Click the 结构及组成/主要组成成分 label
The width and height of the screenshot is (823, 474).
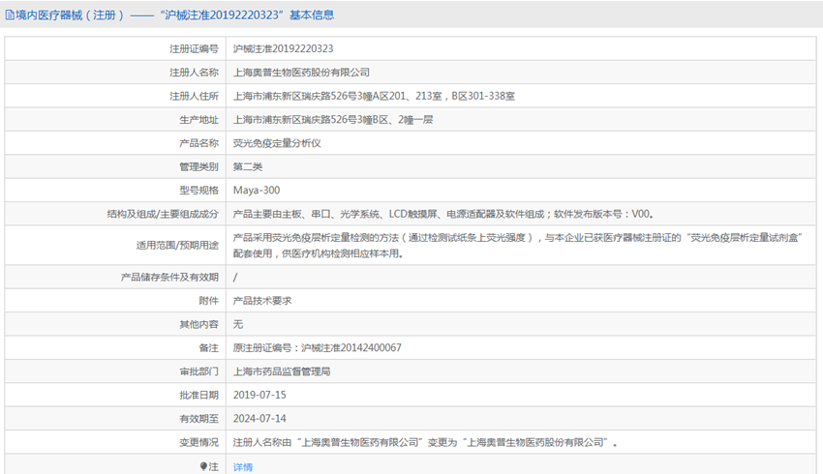163,214
